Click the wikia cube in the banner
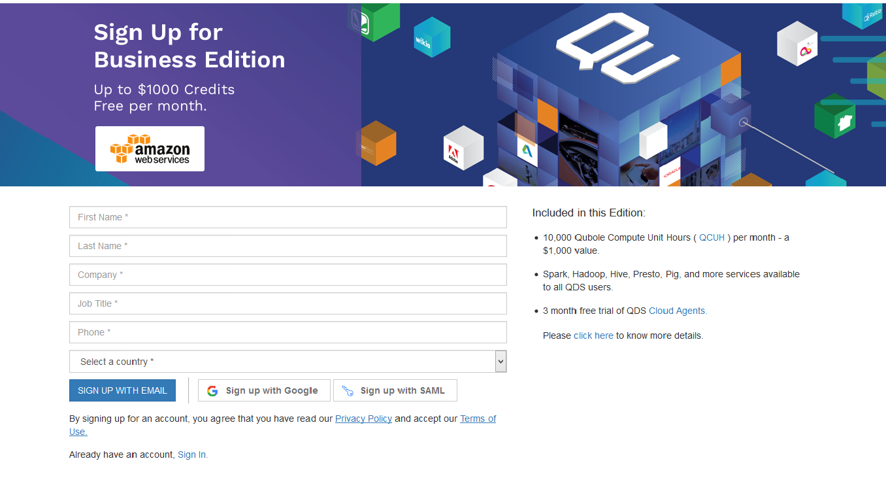Viewport: 886px width, 497px height. tap(432, 37)
